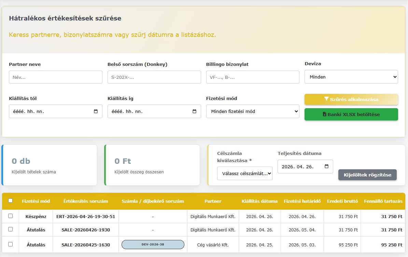Screen dimensions: 408x257
Task: Open the Célszámla kiválasztása dropdown
Action: pyautogui.click(x=245, y=173)
